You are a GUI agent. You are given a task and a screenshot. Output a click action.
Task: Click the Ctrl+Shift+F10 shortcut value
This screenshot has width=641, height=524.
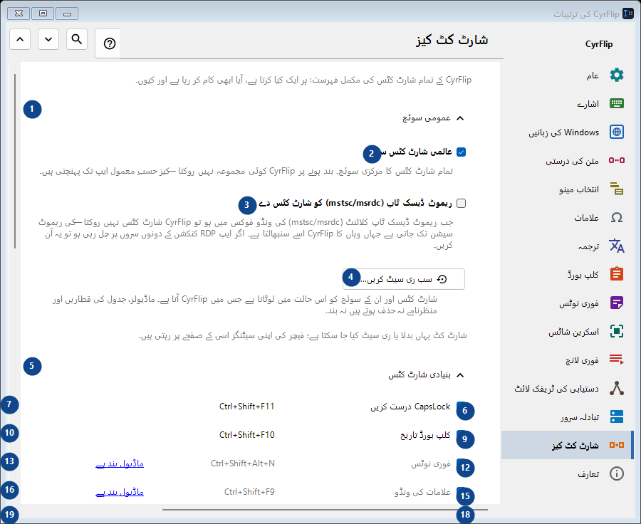pyautogui.click(x=247, y=435)
